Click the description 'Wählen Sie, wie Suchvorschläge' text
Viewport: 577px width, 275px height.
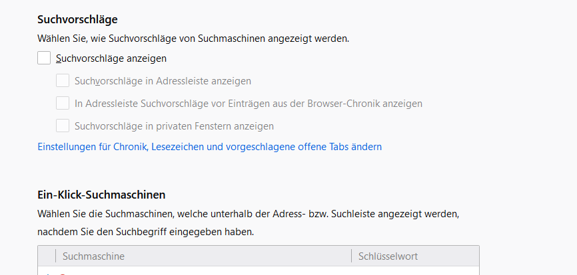pos(193,39)
